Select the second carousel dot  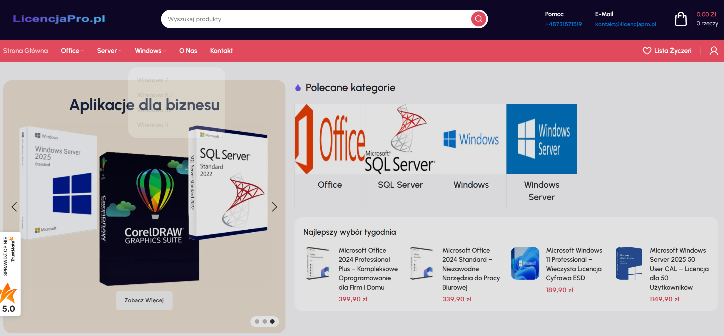click(x=265, y=321)
